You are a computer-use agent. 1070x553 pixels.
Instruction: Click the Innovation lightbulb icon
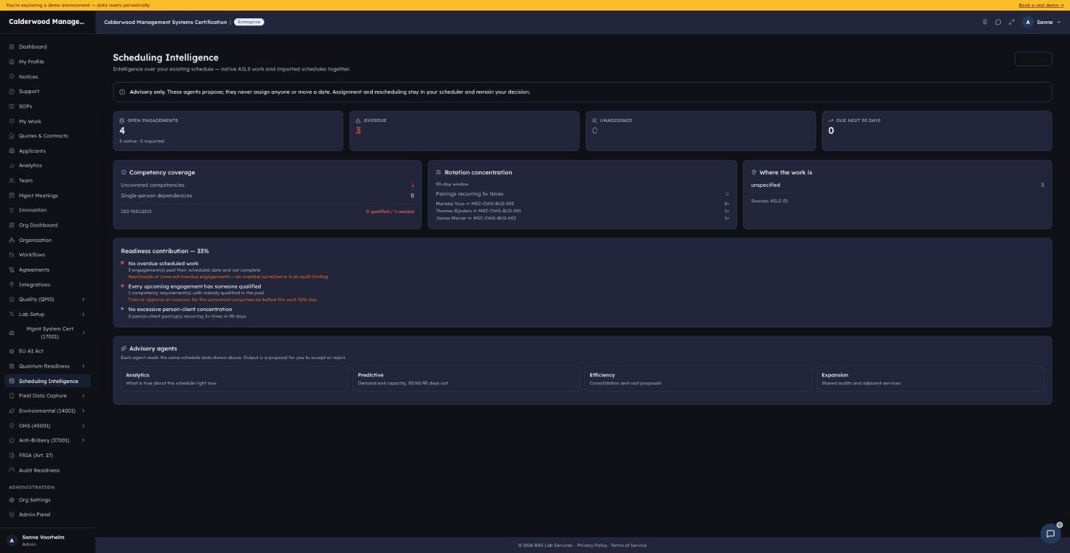pos(12,210)
